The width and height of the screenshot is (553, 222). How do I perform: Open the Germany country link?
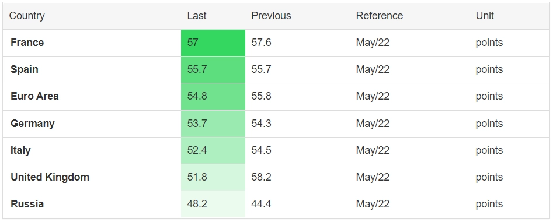click(x=33, y=124)
